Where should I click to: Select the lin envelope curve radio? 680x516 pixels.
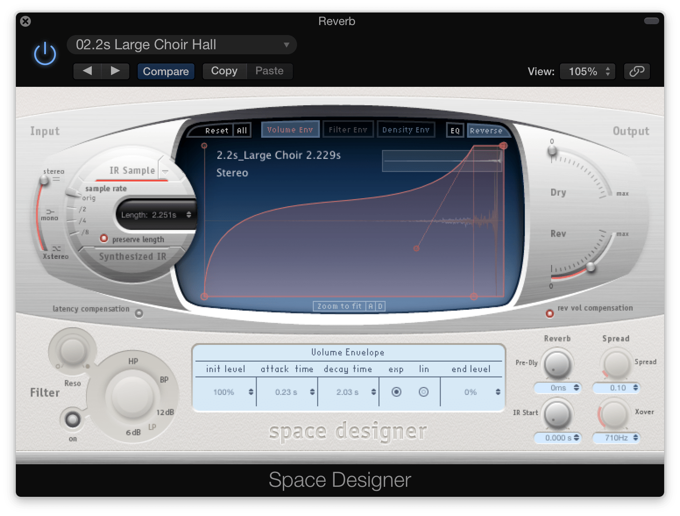423,392
